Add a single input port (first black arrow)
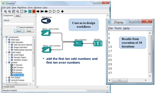Screen dimensions: 155x93 point(38,11)
